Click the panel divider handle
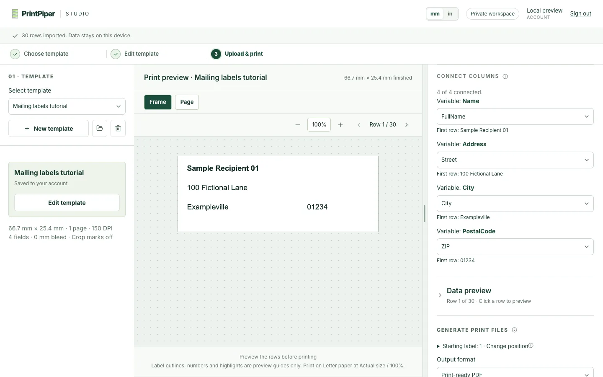This screenshot has width=603, height=377. pyautogui.click(x=425, y=214)
